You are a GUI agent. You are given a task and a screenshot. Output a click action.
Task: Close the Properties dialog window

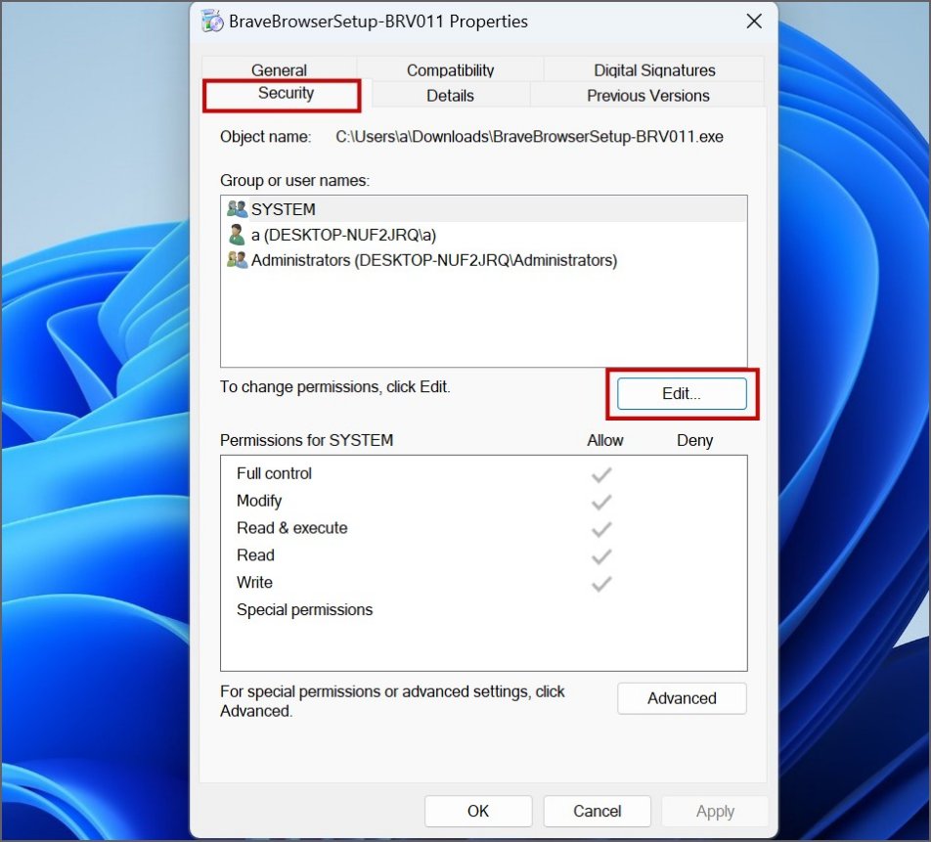754,22
